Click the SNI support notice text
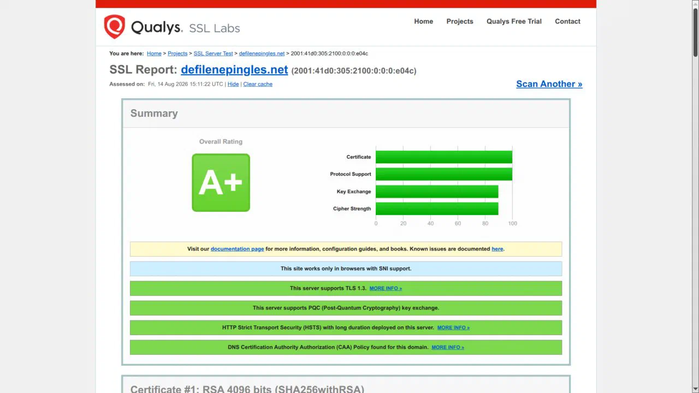The height and width of the screenshot is (393, 699). [346, 269]
